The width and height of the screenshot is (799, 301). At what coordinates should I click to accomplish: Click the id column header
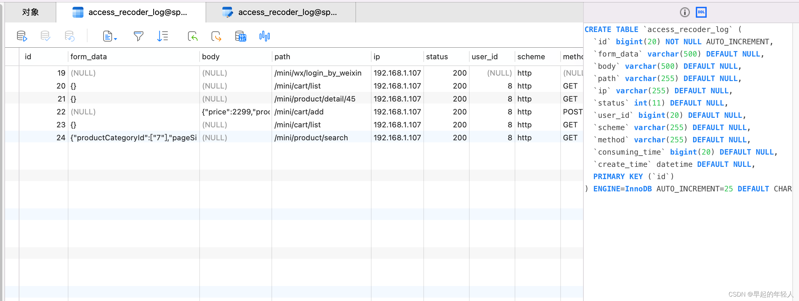(x=44, y=57)
